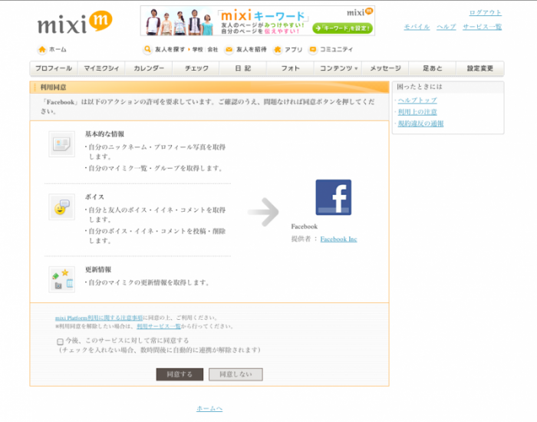Click the 基本的な情報 heading
537x422 pixels.
click(104, 134)
